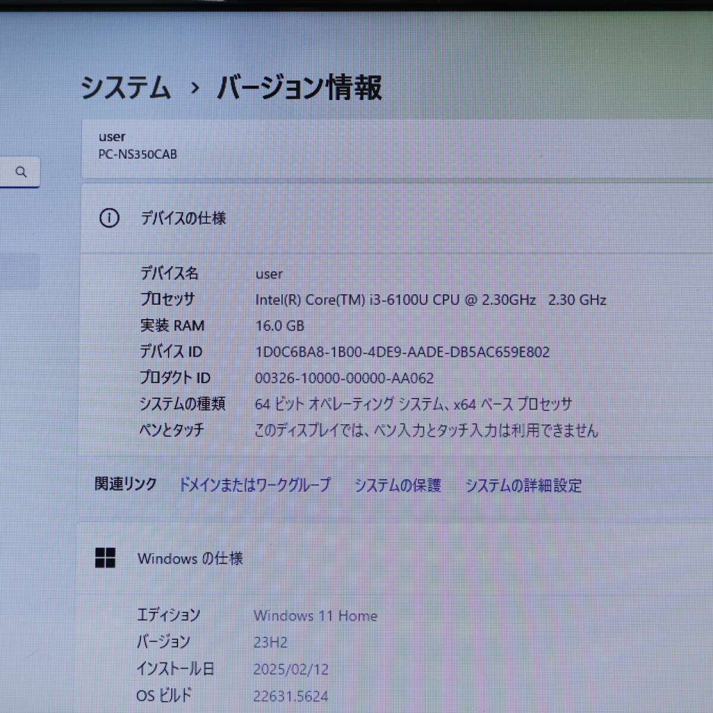Viewport: 713px width, 713px height.
Task: Select device ID 1D0C6BA8-1B00-4DE9-AADE-DB5AC659E802
Action: [403, 352]
